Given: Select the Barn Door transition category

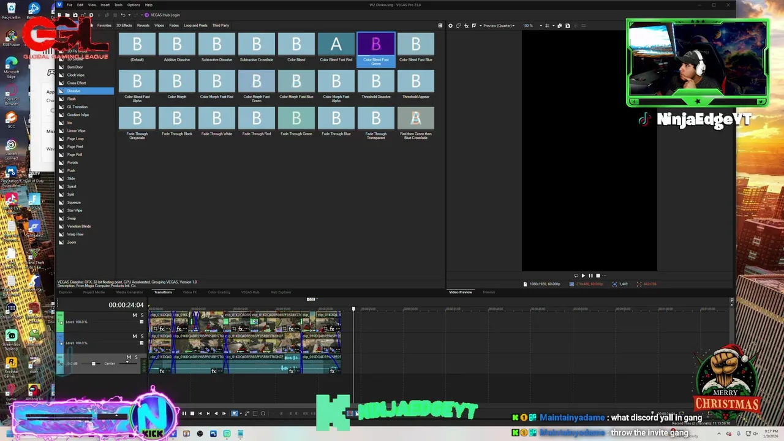Looking at the screenshot, I should 75,67.
